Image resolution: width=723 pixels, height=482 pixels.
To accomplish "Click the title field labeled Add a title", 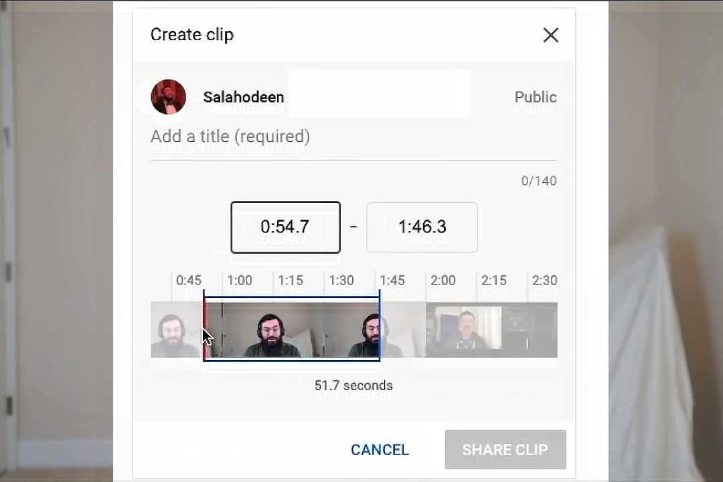I will pos(353,137).
